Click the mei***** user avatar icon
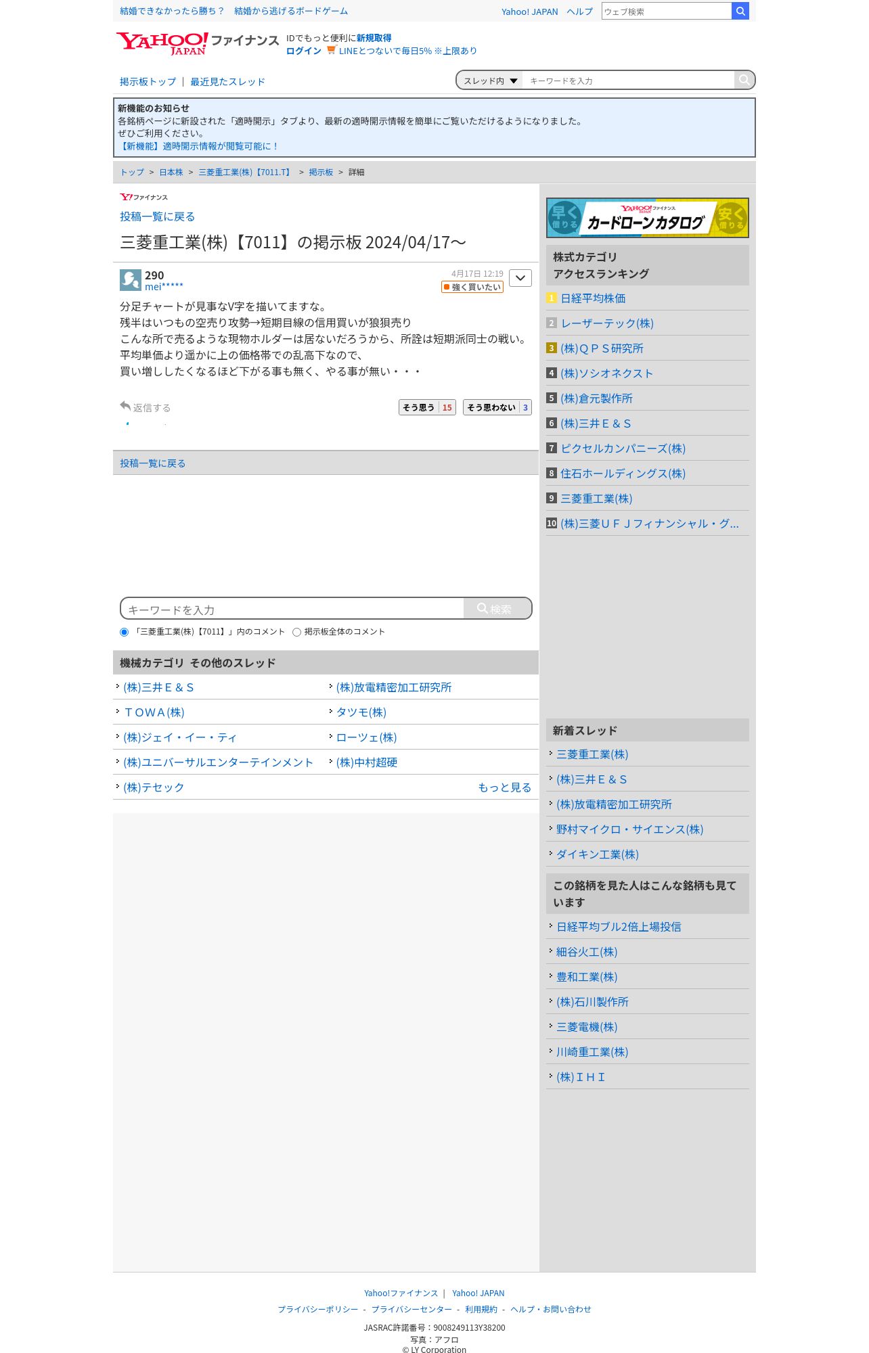 pos(130,279)
